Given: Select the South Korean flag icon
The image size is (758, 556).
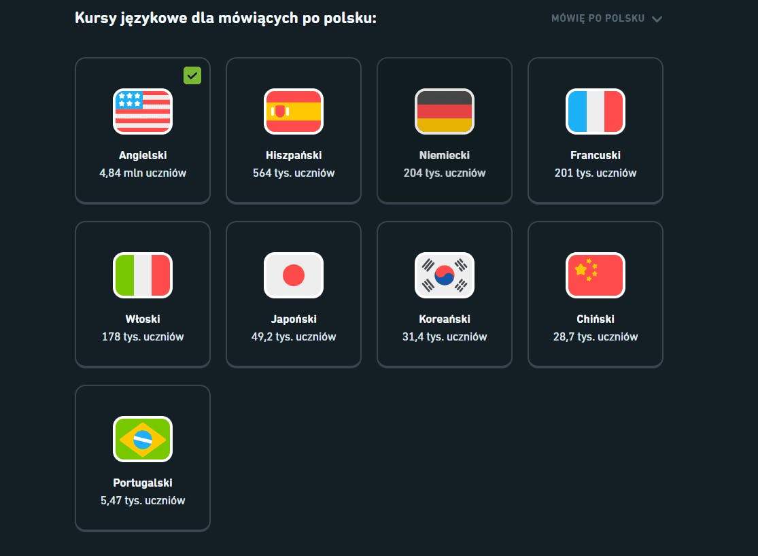Looking at the screenshot, I should pyautogui.click(x=445, y=275).
